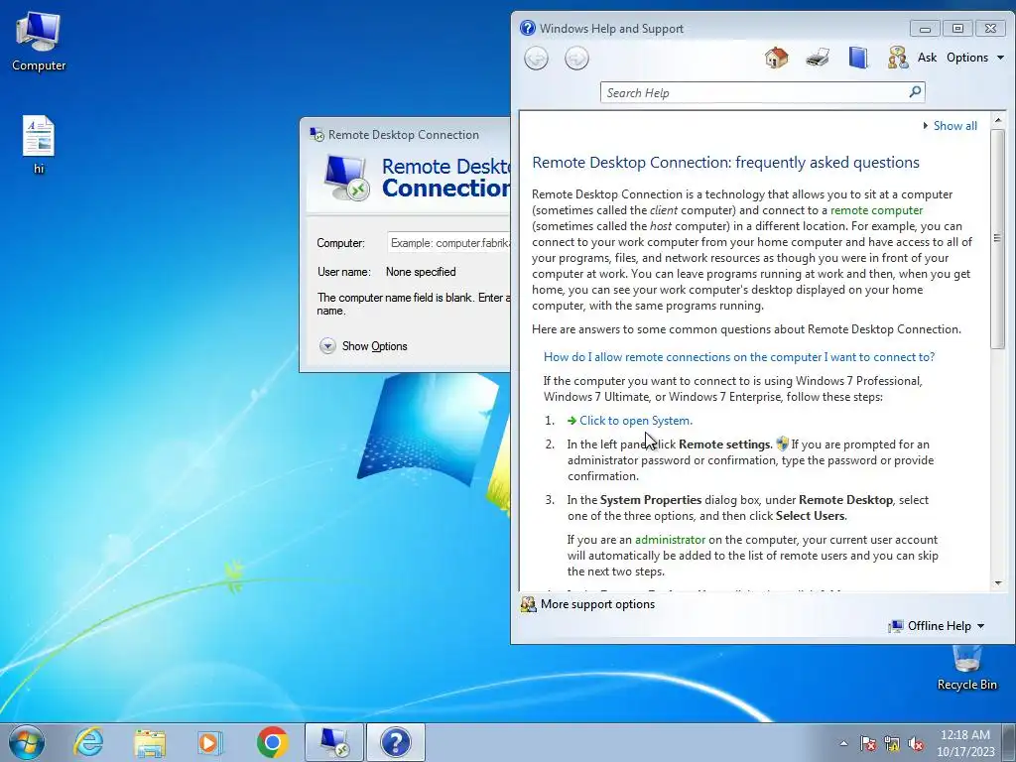Click the help pane scroll down arrow
1016x762 pixels.
[x=998, y=582]
